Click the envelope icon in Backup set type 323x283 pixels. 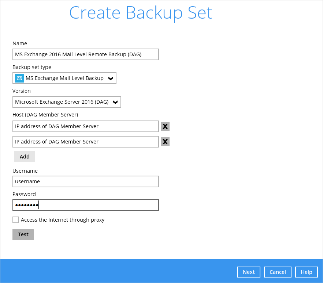click(x=19, y=78)
